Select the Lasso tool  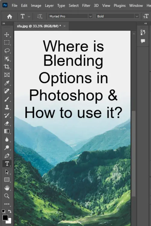tap(7, 51)
